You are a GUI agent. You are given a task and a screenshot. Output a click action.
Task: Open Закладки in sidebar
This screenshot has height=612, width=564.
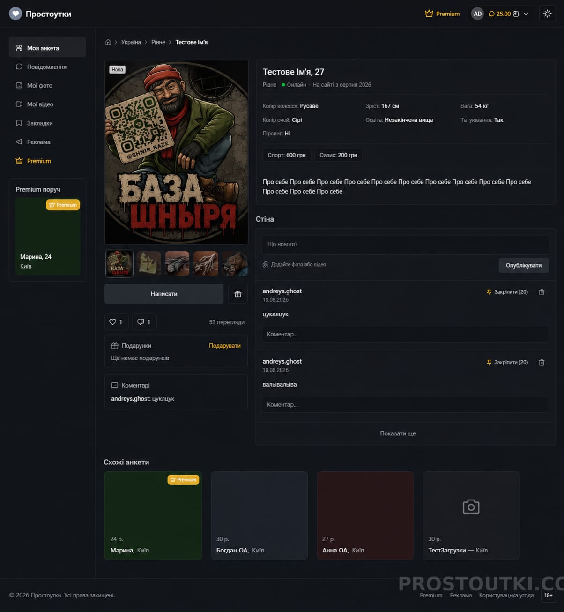coord(47,123)
